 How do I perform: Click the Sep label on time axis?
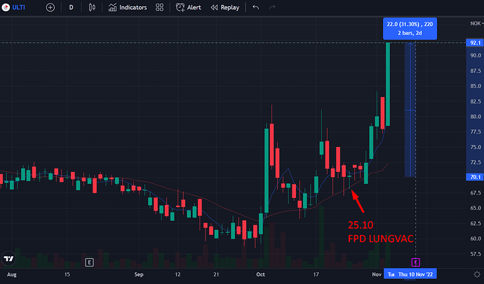point(139,274)
